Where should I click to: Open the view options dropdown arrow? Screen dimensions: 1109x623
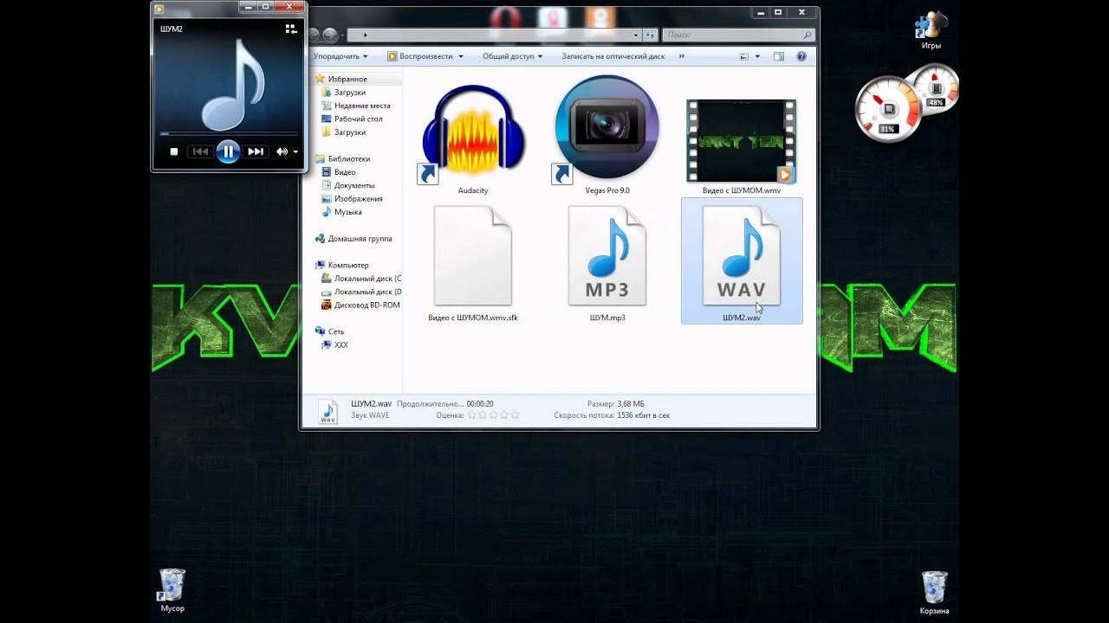tap(757, 56)
